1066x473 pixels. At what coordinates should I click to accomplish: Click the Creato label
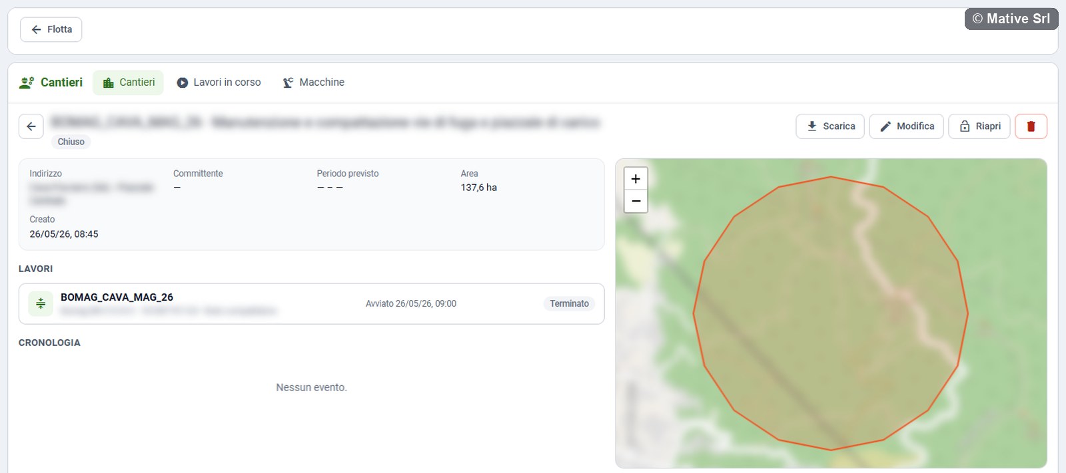pyautogui.click(x=42, y=220)
